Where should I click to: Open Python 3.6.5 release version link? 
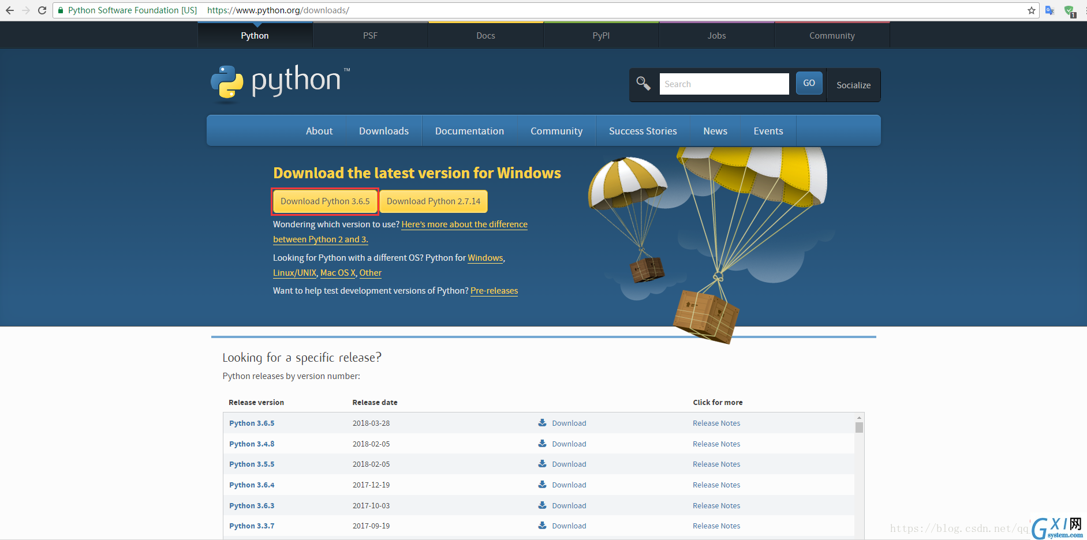pyautogui.click(x=252, y=423)
